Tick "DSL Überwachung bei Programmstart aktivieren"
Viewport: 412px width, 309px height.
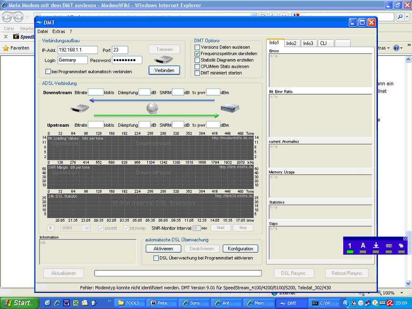pos(156,258)
